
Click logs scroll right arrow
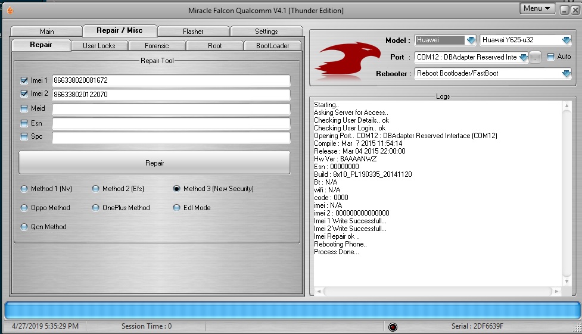click(556, 291)
